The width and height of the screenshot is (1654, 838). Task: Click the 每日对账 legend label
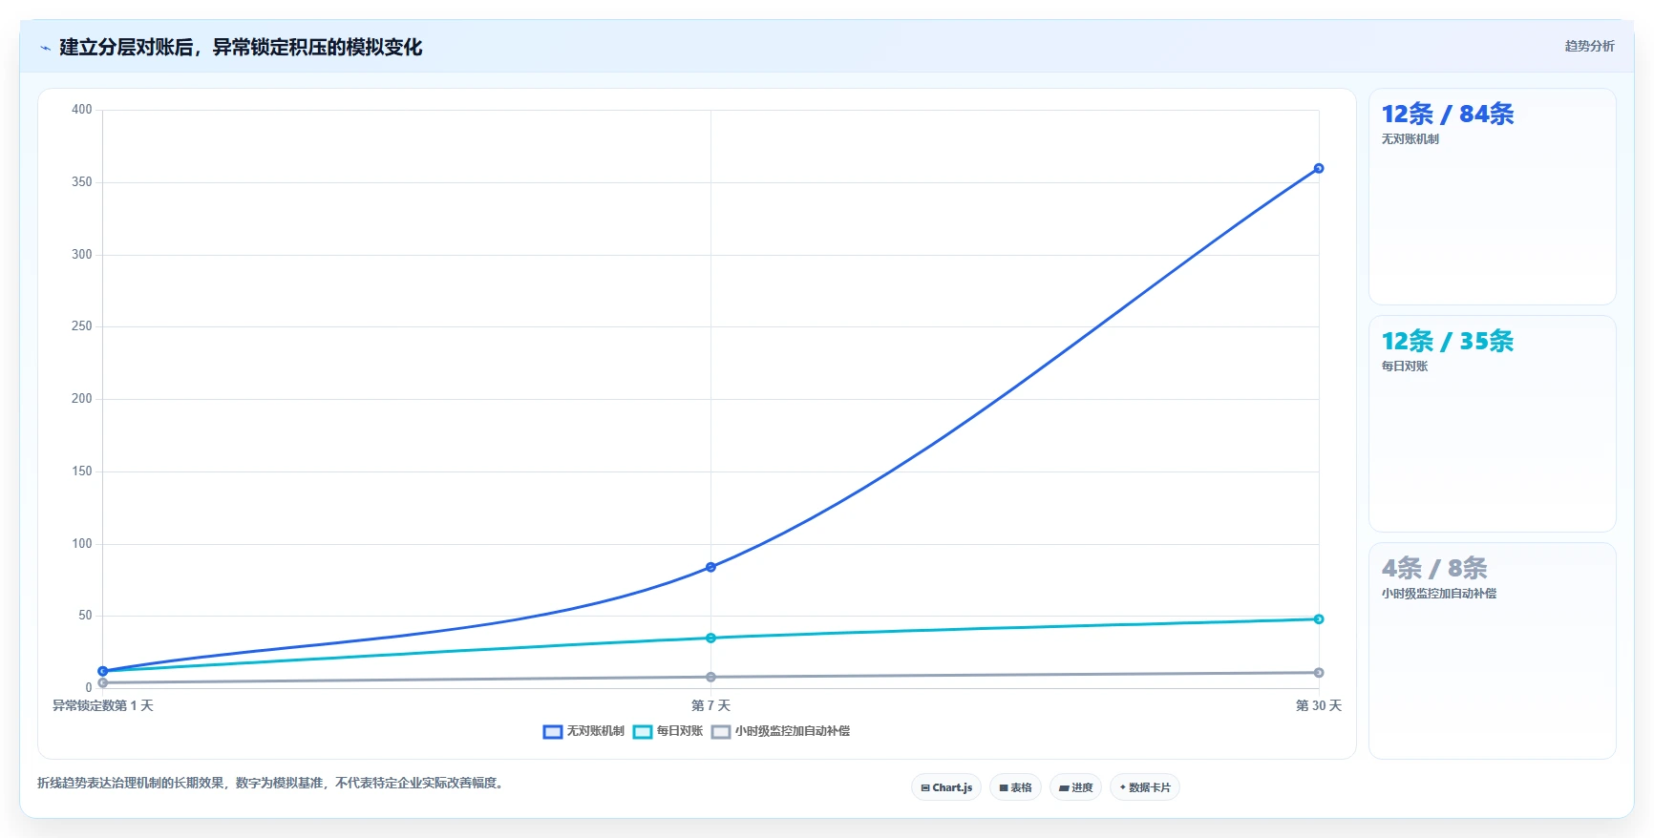coord(680,731)
